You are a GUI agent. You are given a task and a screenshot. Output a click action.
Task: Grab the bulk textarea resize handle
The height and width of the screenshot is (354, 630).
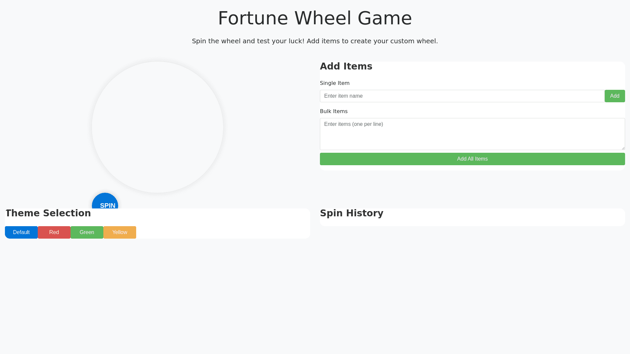pos(623,148)
